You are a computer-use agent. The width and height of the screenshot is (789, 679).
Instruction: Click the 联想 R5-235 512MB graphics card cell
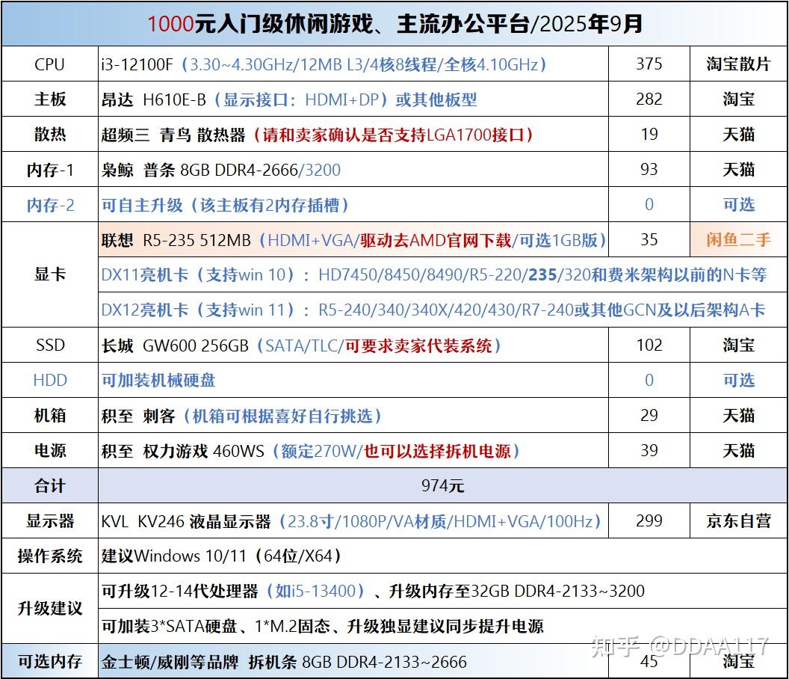(x=353, y=240)
